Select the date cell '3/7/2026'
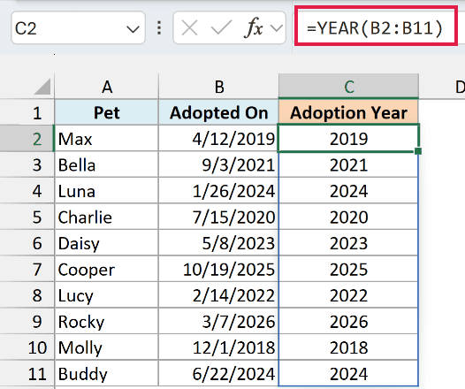This screenshot has width=465, height=389. tap(219, 322)
